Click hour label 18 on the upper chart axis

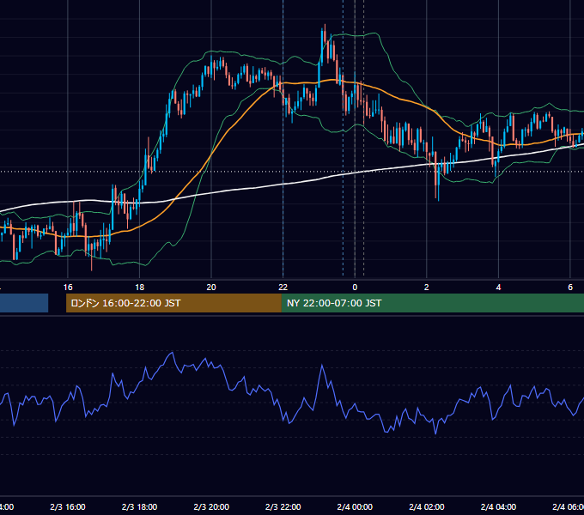139,288
